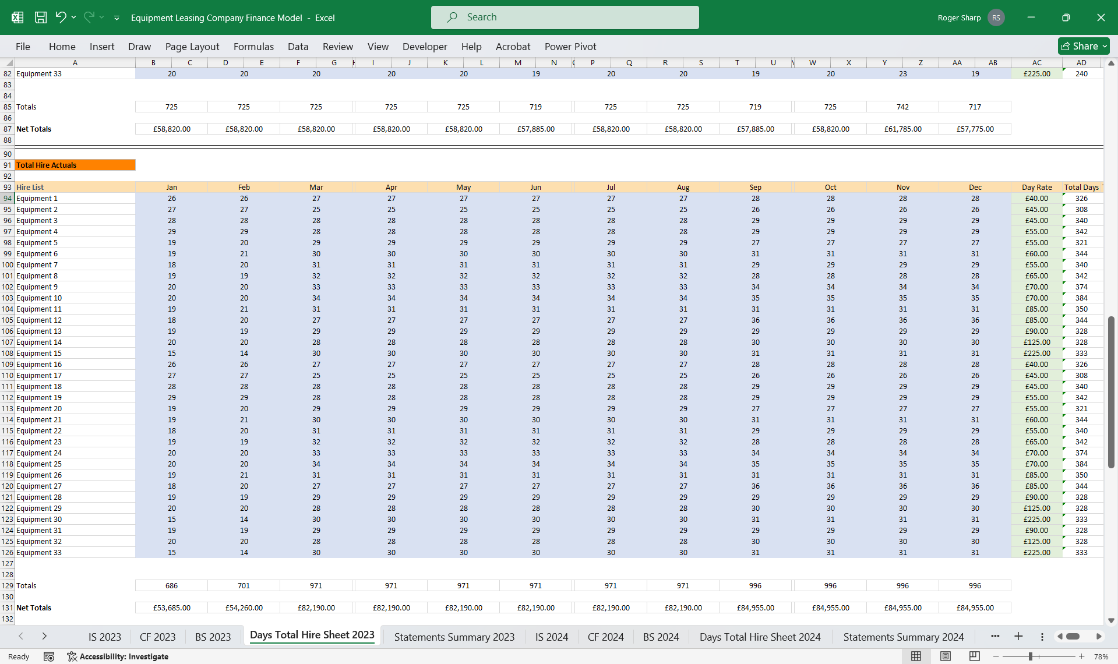Image resolution: width=1118 pixels, height=664 pixels.
Task: Open Accessibility: Investigate in status bar
Action: tap(118, 656)
